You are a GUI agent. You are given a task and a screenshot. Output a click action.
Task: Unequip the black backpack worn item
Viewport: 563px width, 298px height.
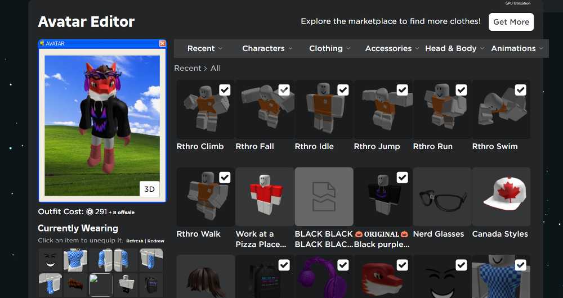tap(151, 285)
